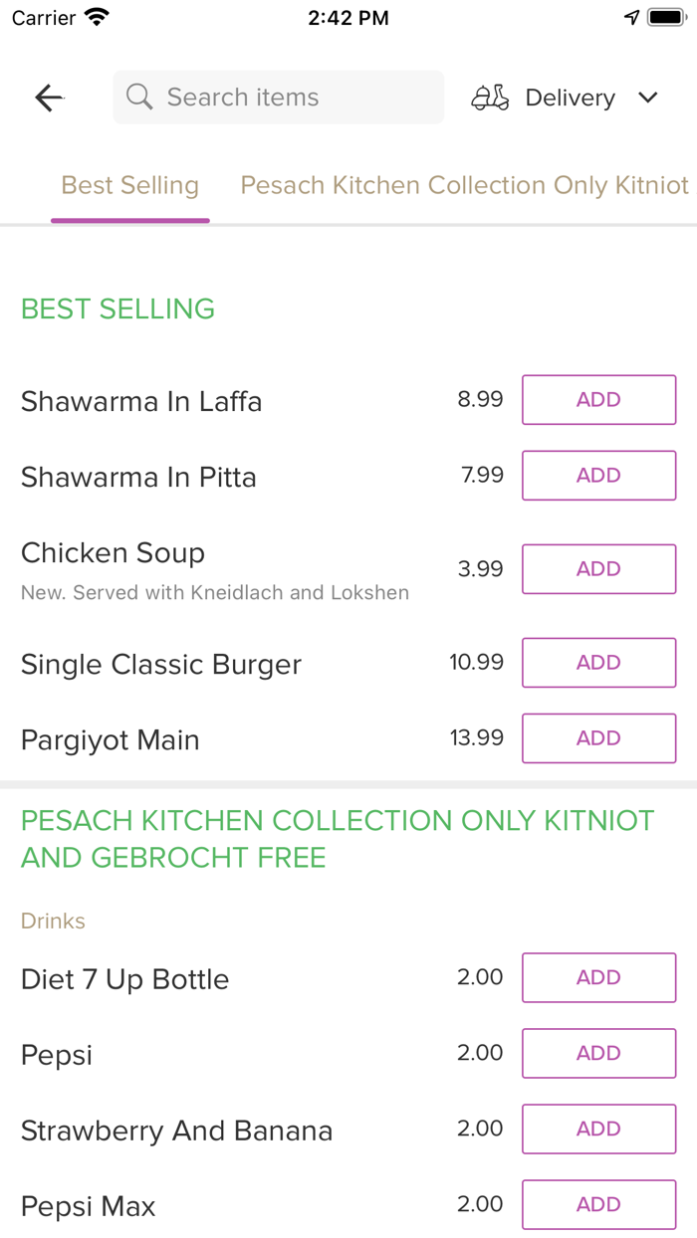Screen dimensions: 697x1238
Task: Add Chicken Soup to order
Action: (x=598, y=568)
